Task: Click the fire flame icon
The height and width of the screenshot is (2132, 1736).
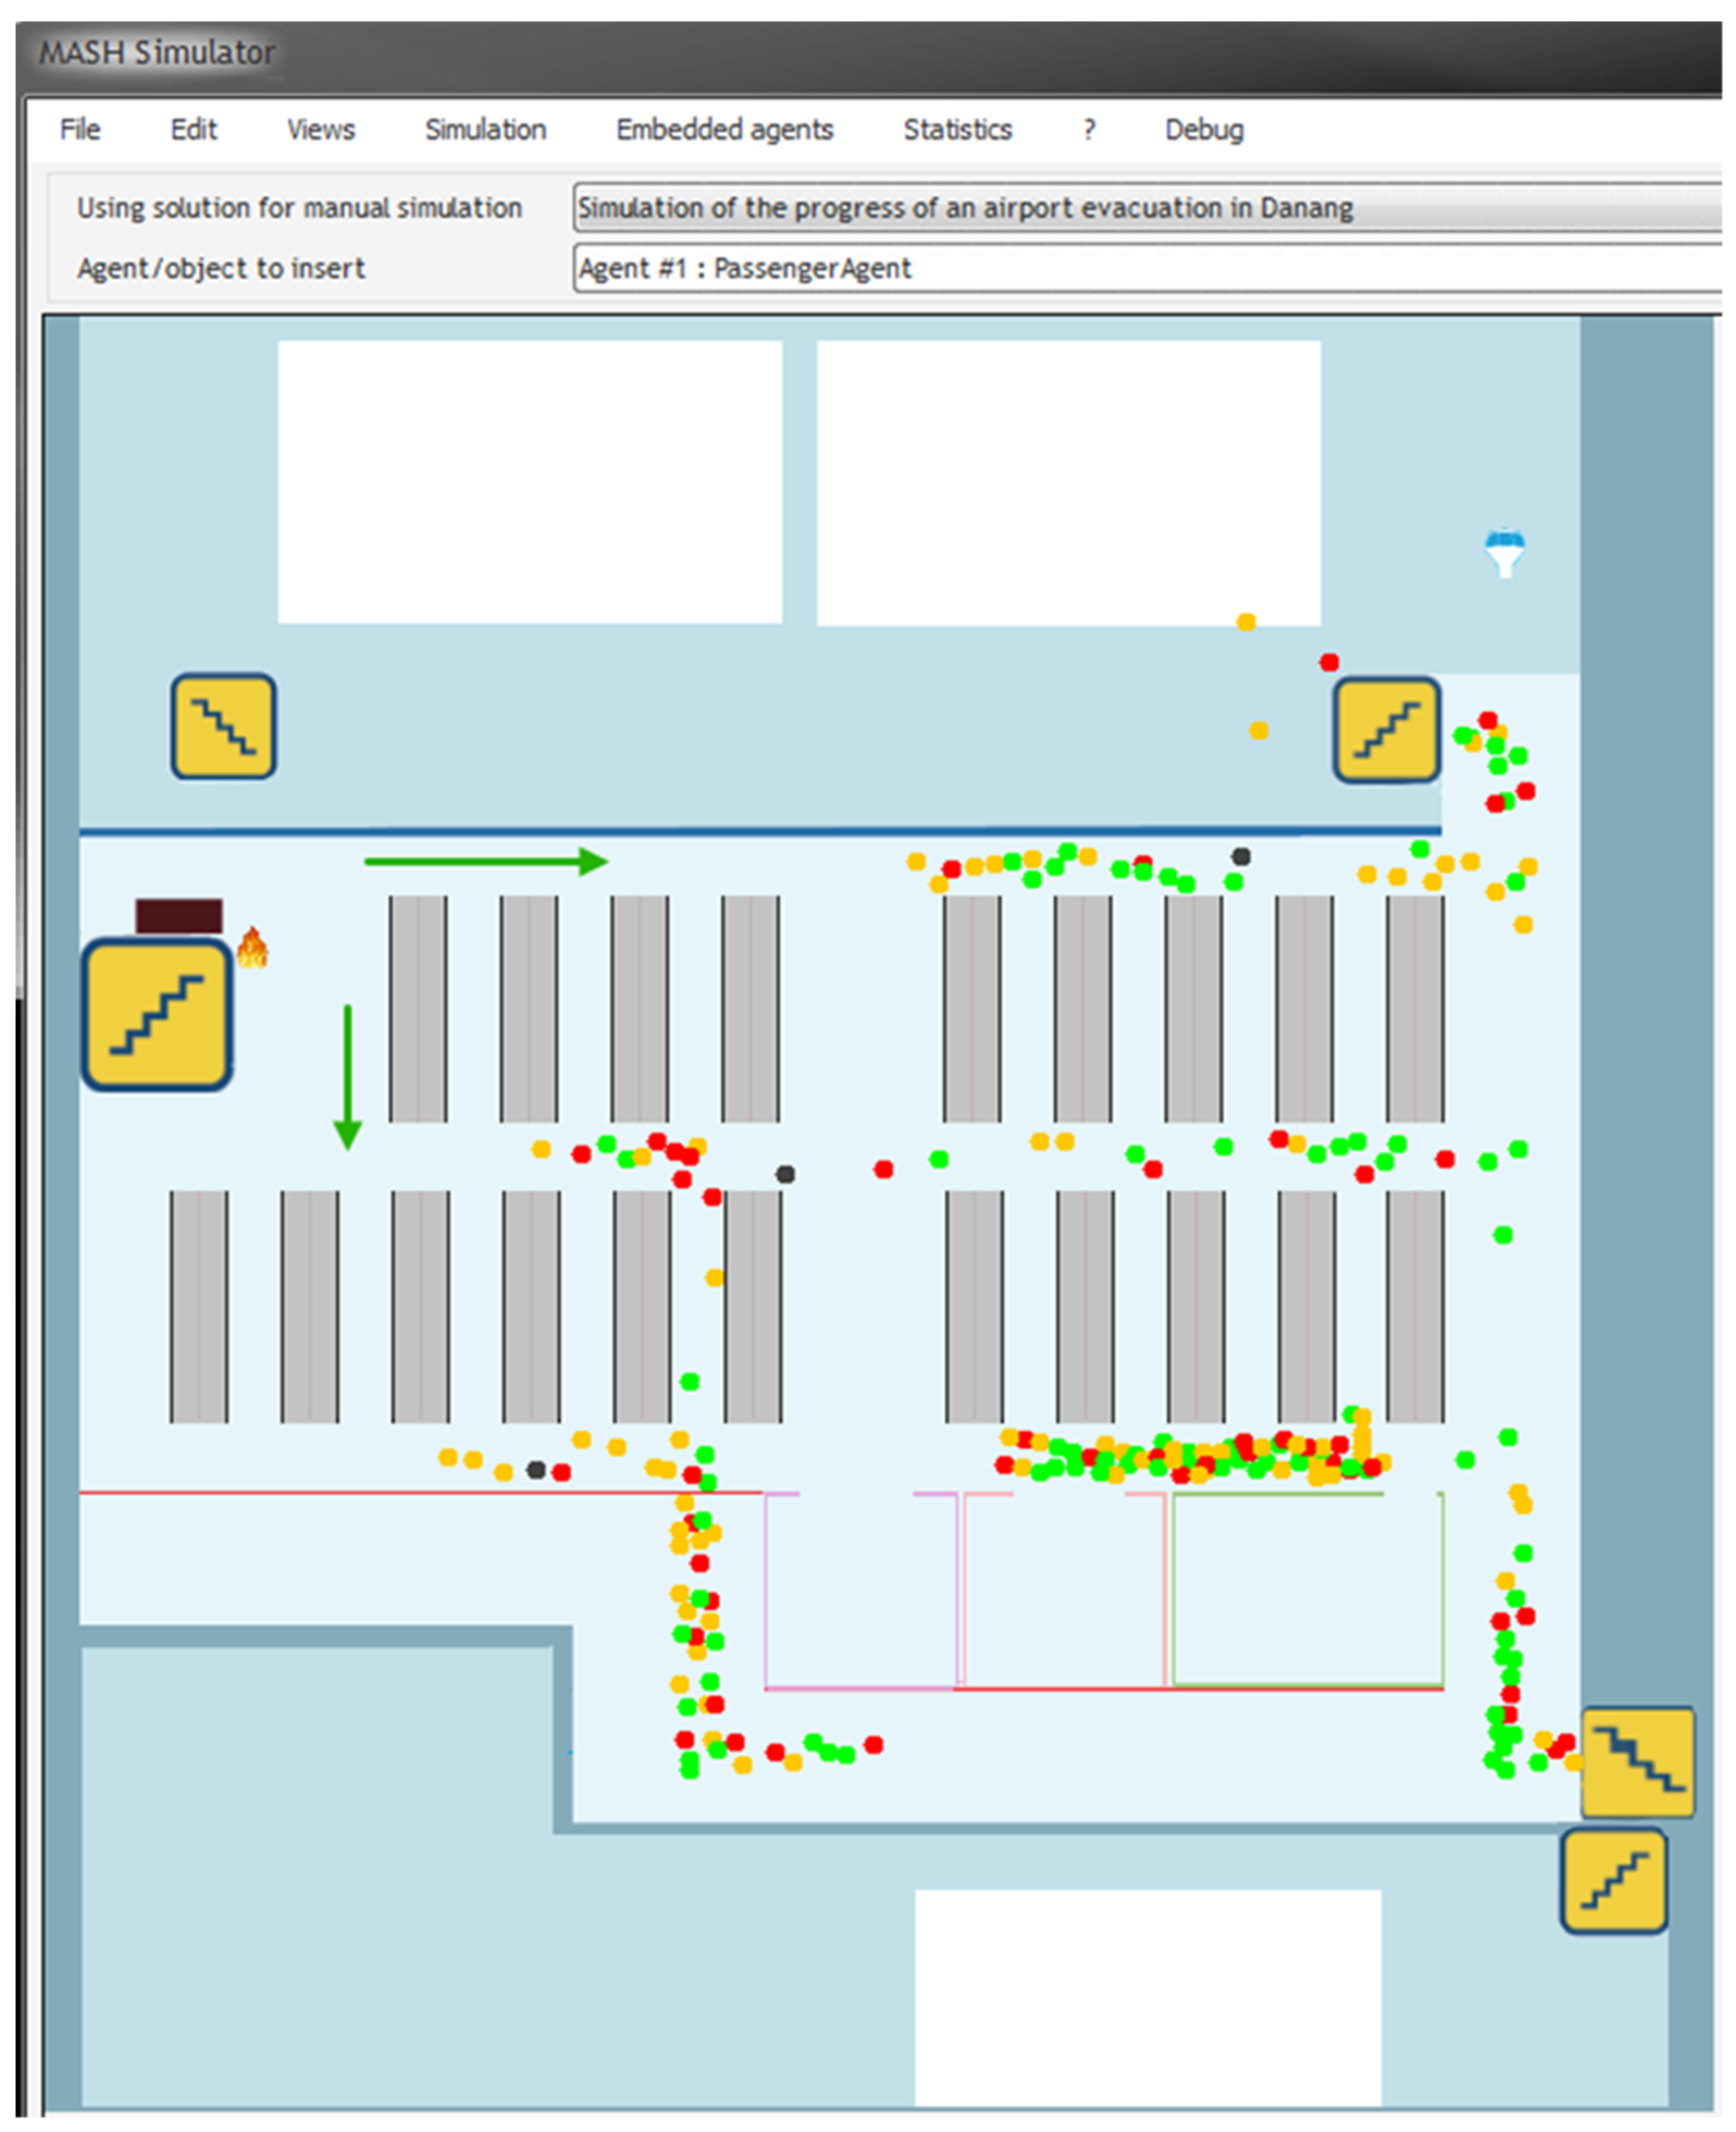Action: pyautogui.click(x=252, y=947)
